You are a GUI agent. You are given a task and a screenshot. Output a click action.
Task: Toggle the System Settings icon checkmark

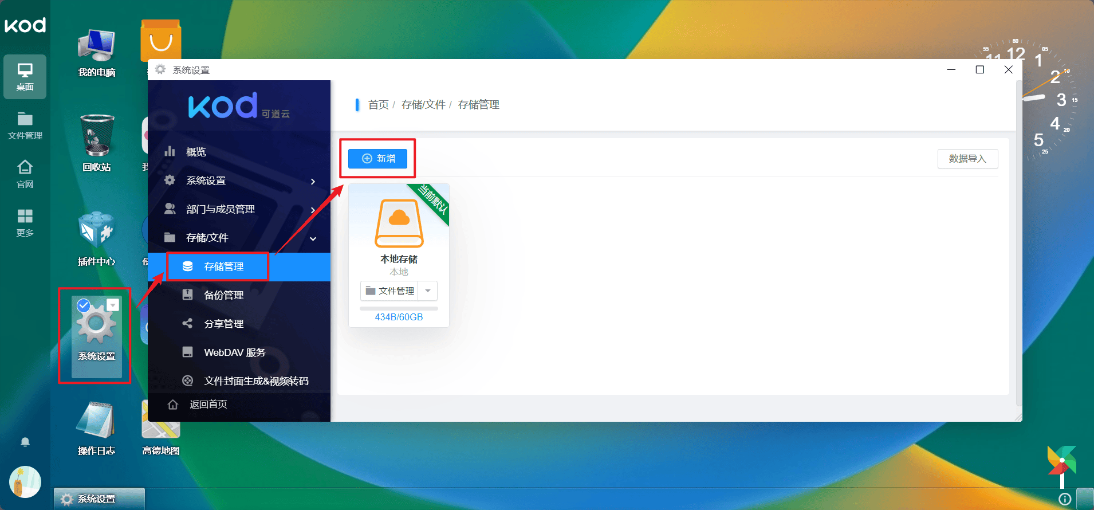[84, 305]
